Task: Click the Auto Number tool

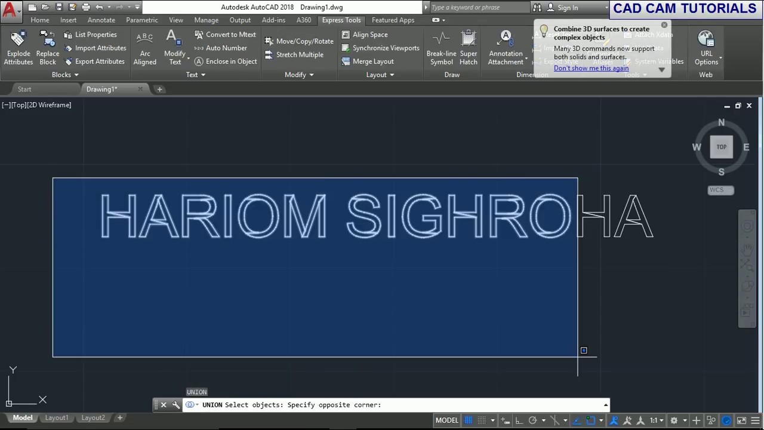Action: [221, 48]
